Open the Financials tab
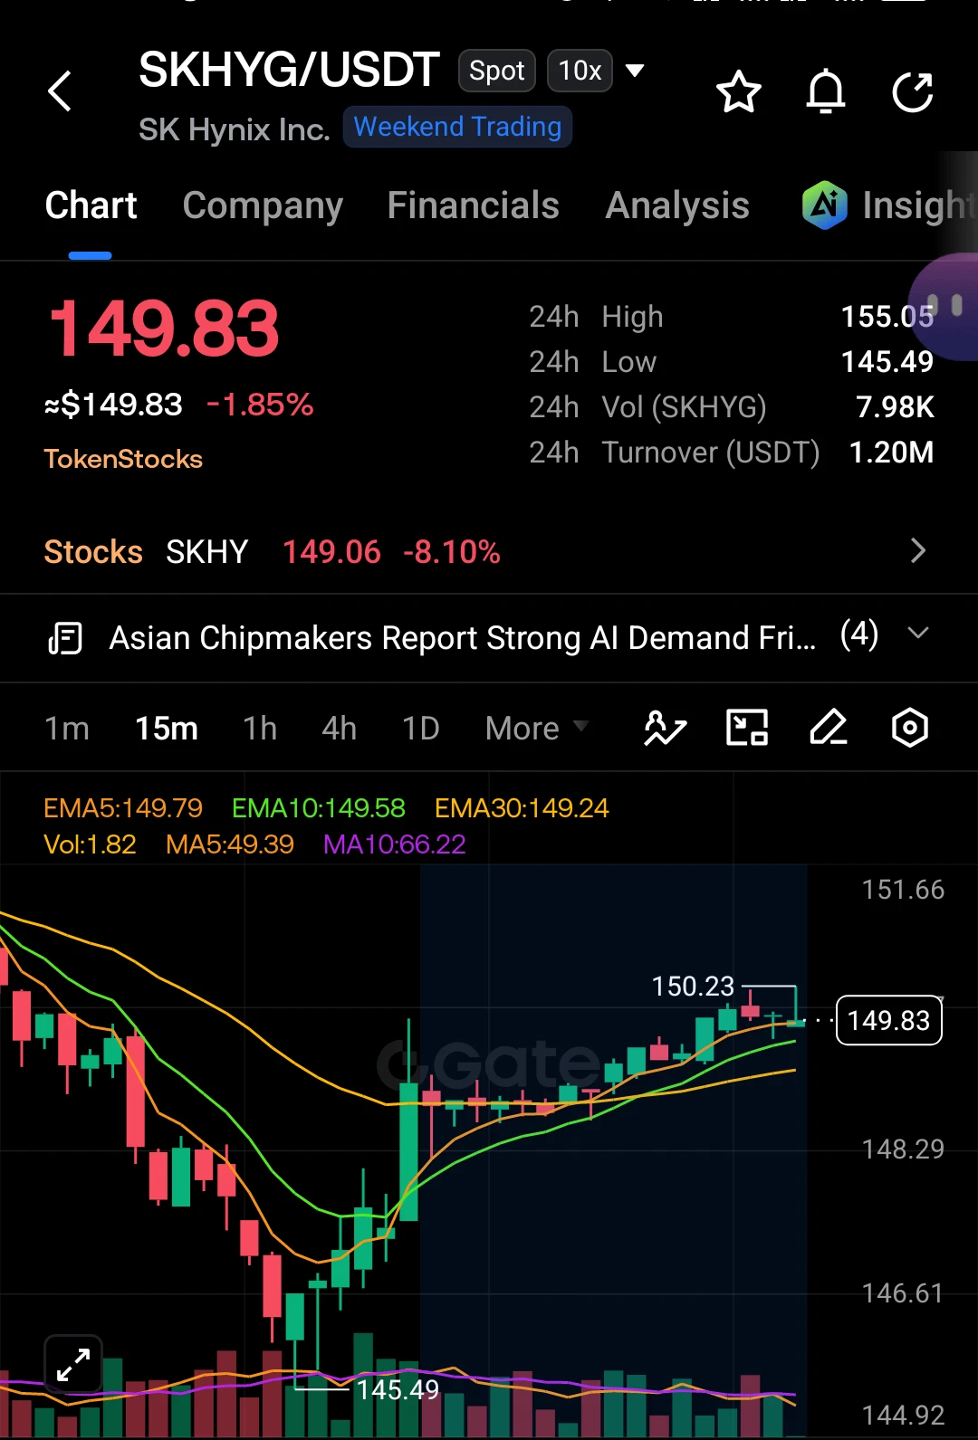The image size is (978, 1440). point(474,205)
